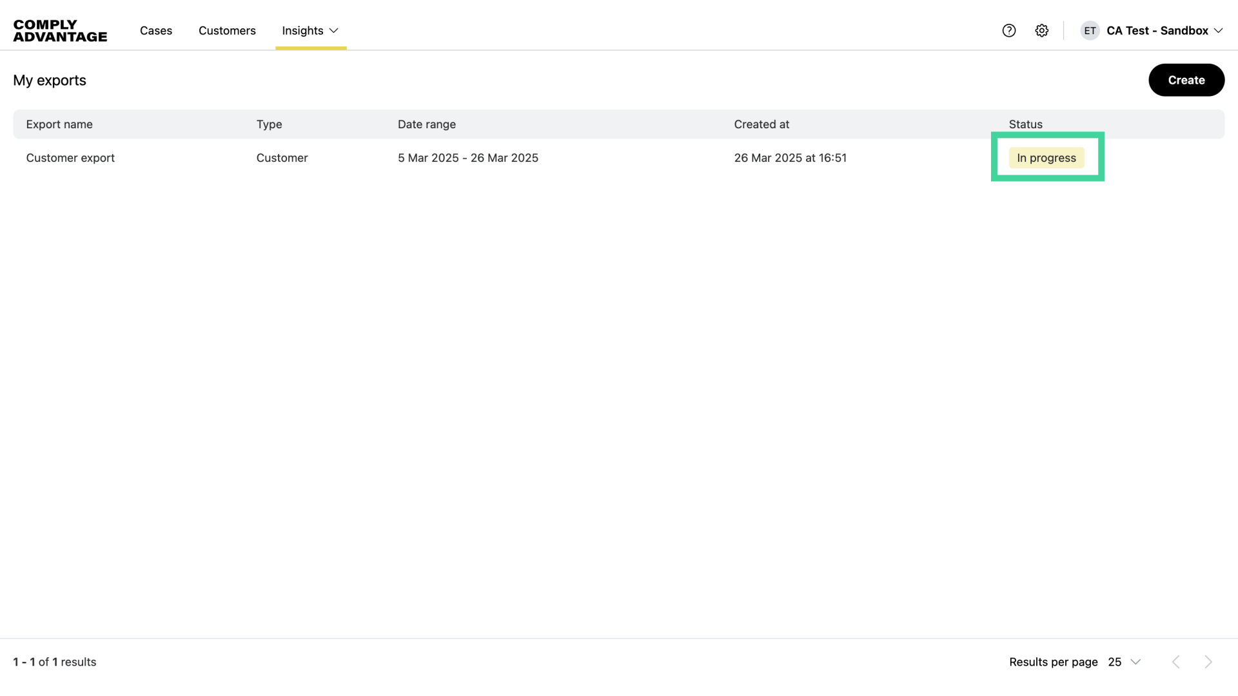Viewport: 1238px width, 696px height.
Task: Click the Export name column header
Action: click(x=59, y=124)
